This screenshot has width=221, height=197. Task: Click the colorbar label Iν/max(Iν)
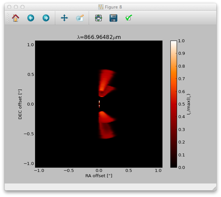pyautogui.click(x=189, y=104)
